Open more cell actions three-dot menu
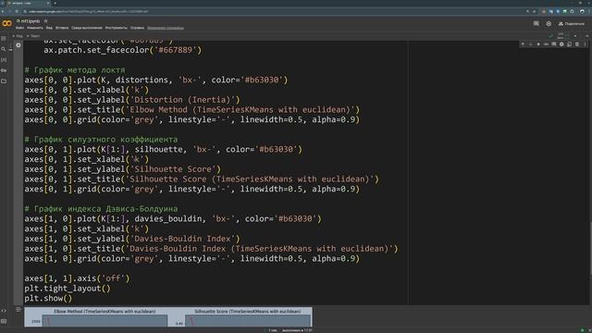The image size is (592, 333). 585,44
